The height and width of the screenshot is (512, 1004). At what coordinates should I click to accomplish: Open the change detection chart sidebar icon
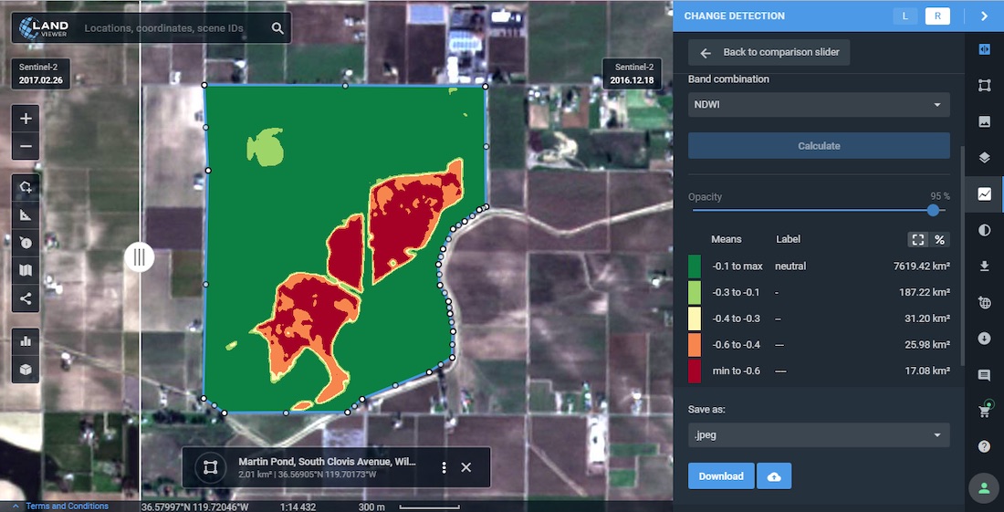pos(985,193)
